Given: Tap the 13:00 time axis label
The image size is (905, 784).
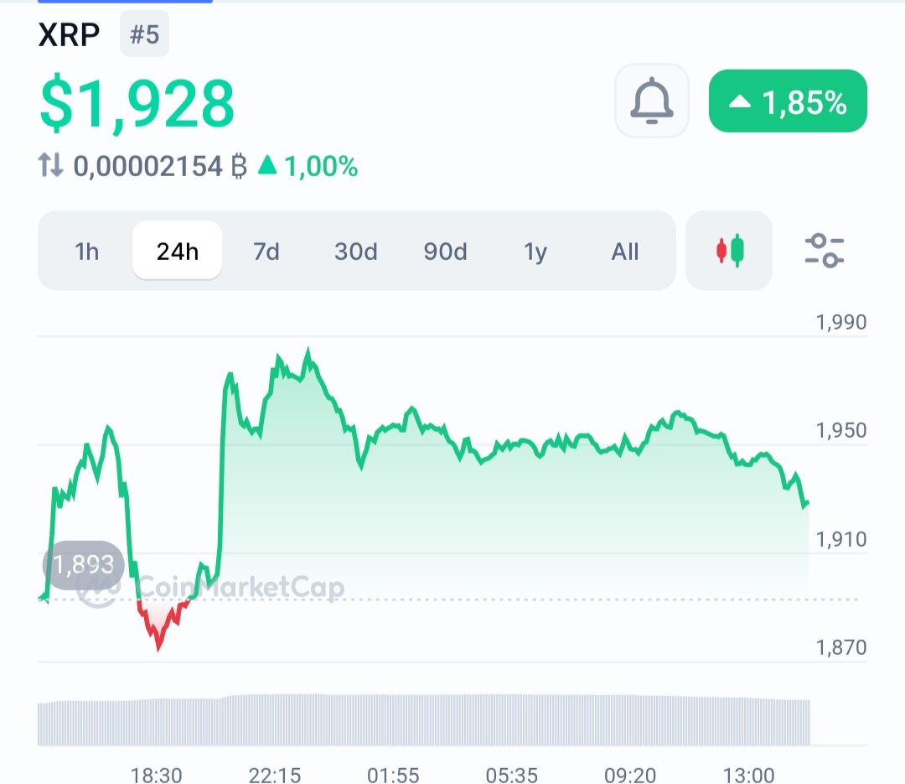Looking at the screenshot, I should [x=748, y=775].
